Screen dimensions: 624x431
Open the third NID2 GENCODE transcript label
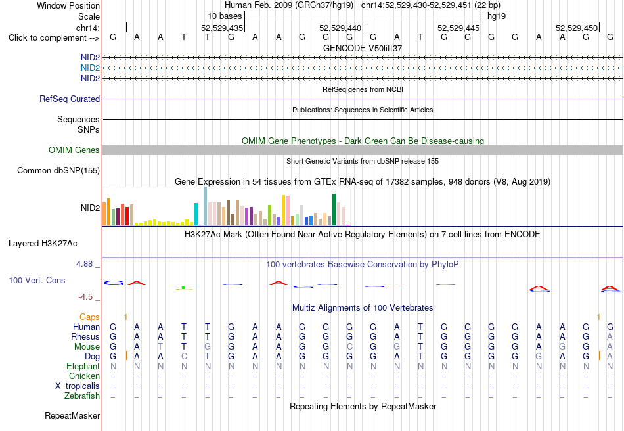(x=91, y=78)
